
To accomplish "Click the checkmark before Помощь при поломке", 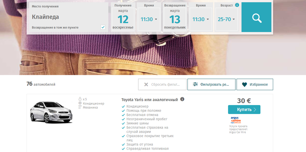I will (x=123, y=111).
